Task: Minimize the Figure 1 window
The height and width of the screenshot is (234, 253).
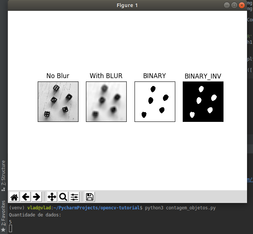Action: point(227,5)
